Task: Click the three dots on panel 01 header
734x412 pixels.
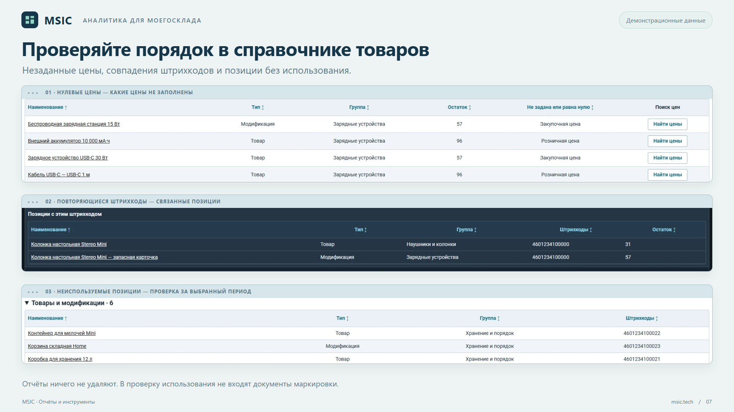Action: pos(33,93)
